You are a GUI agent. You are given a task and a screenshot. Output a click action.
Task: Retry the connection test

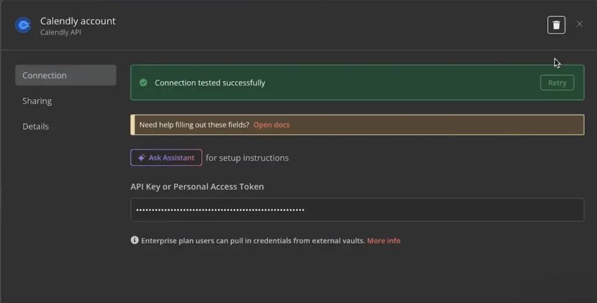point(557,83)
